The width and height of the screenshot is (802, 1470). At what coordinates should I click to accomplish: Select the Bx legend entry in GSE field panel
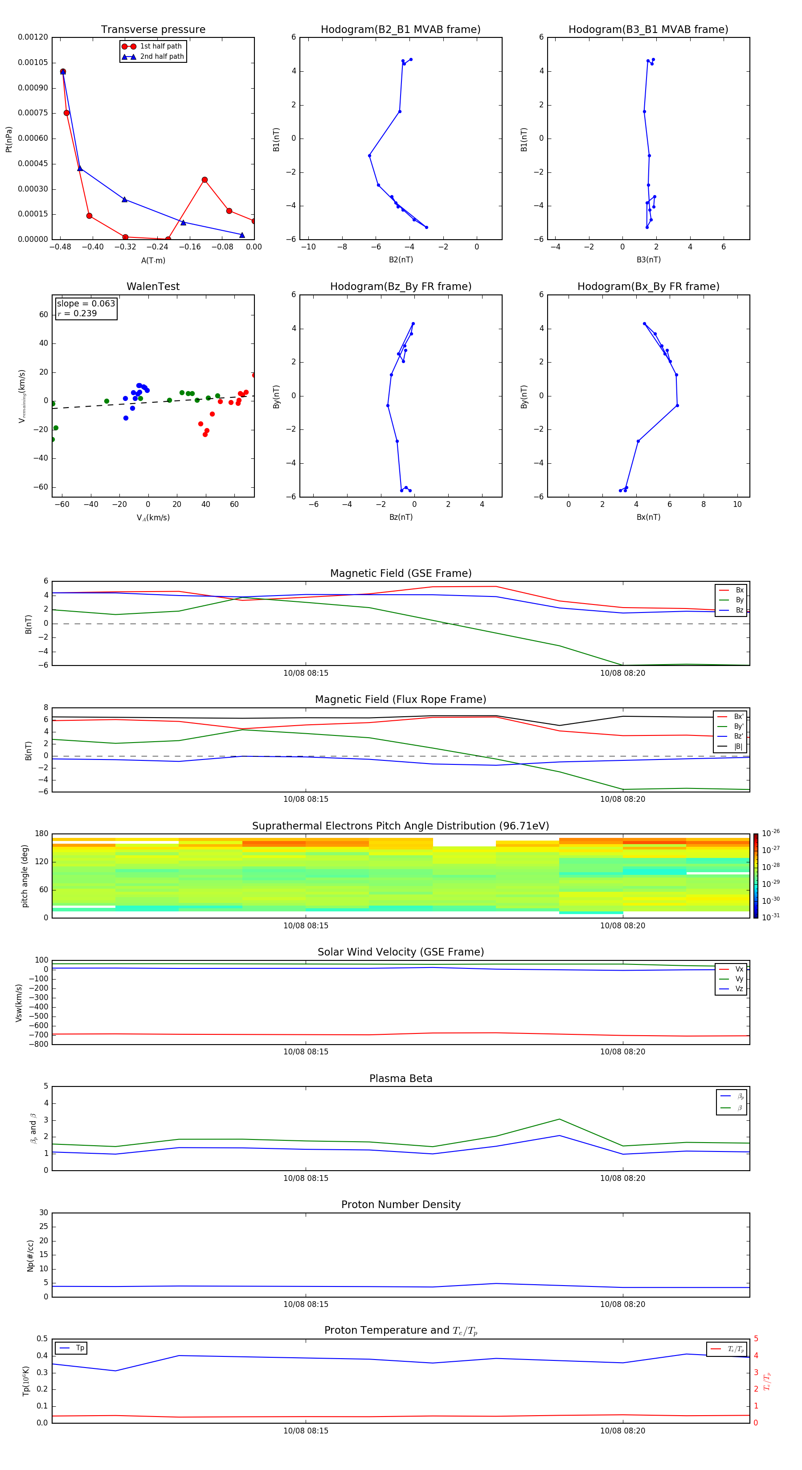(x=731, y=590)
